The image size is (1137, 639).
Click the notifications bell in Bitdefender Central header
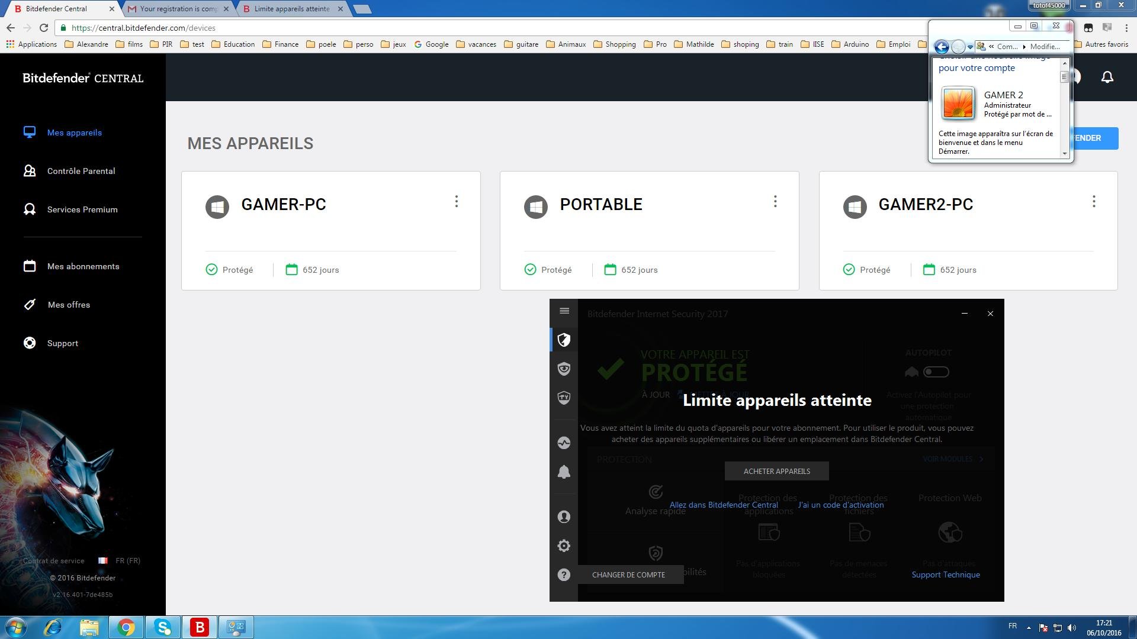1107,77
